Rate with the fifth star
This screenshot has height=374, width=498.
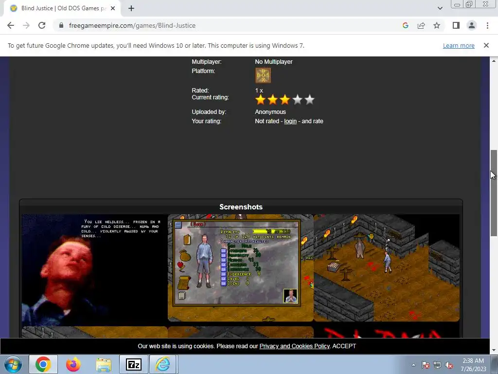(x=309, y=99)
